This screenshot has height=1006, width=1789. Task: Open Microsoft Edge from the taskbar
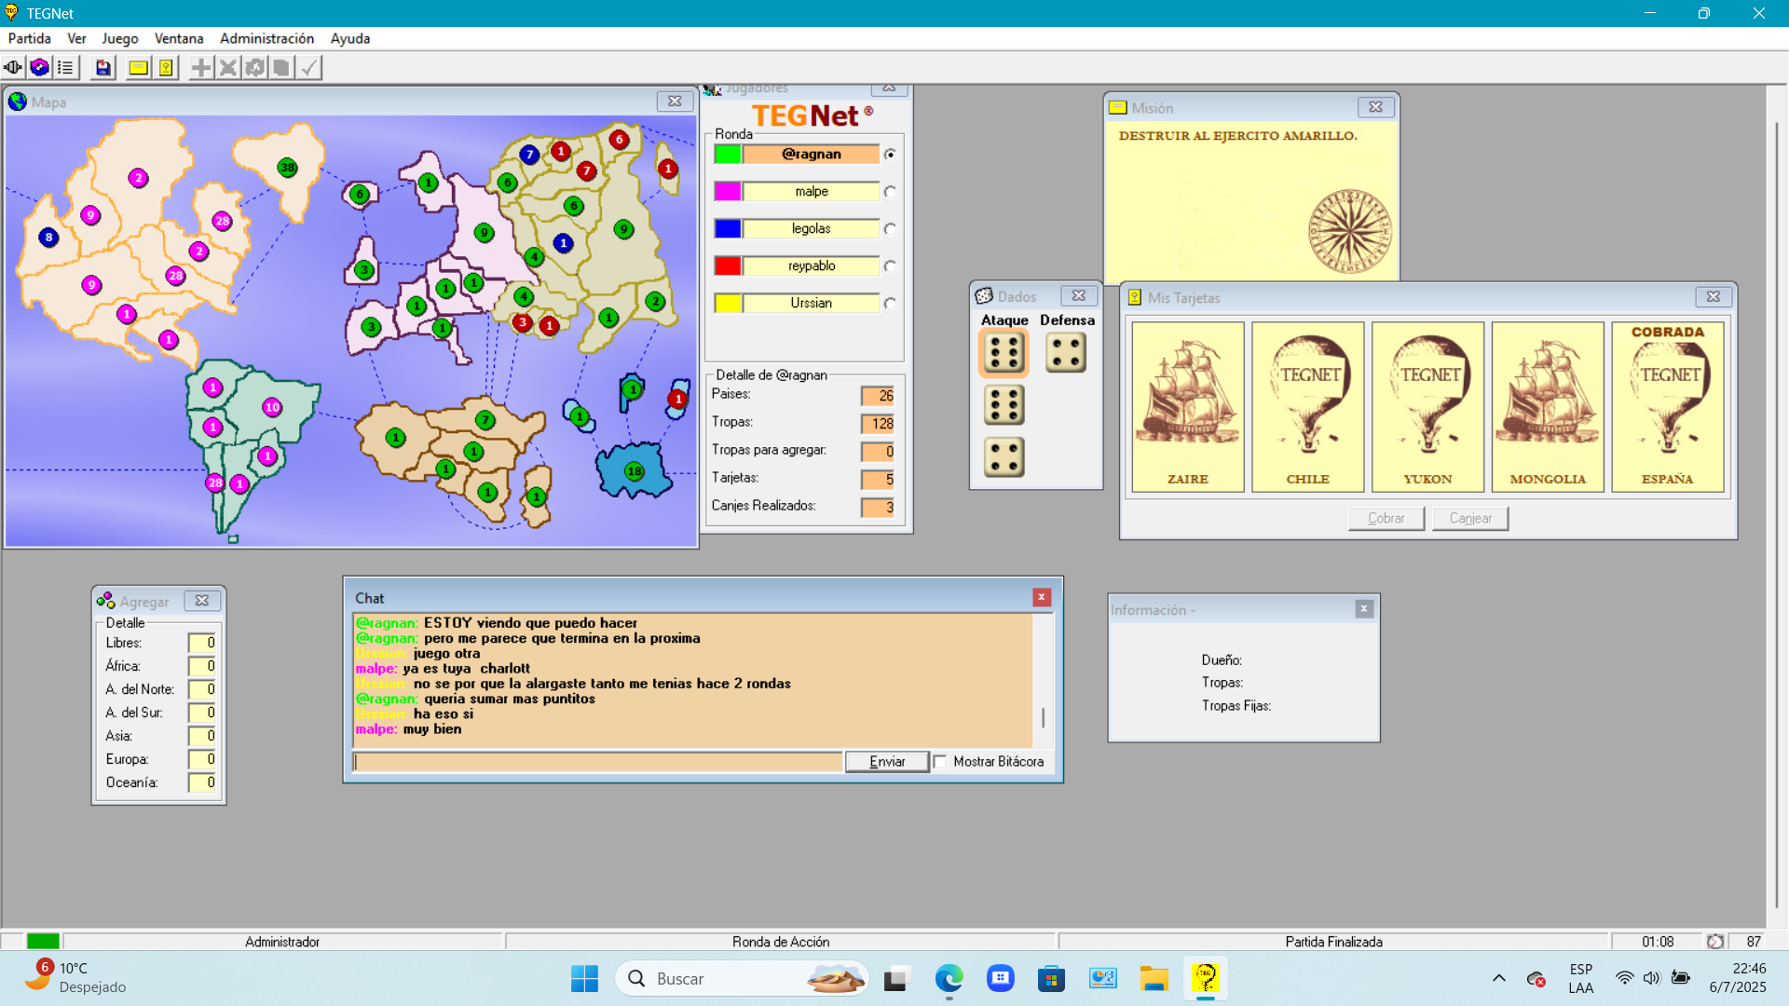(949, 979)
